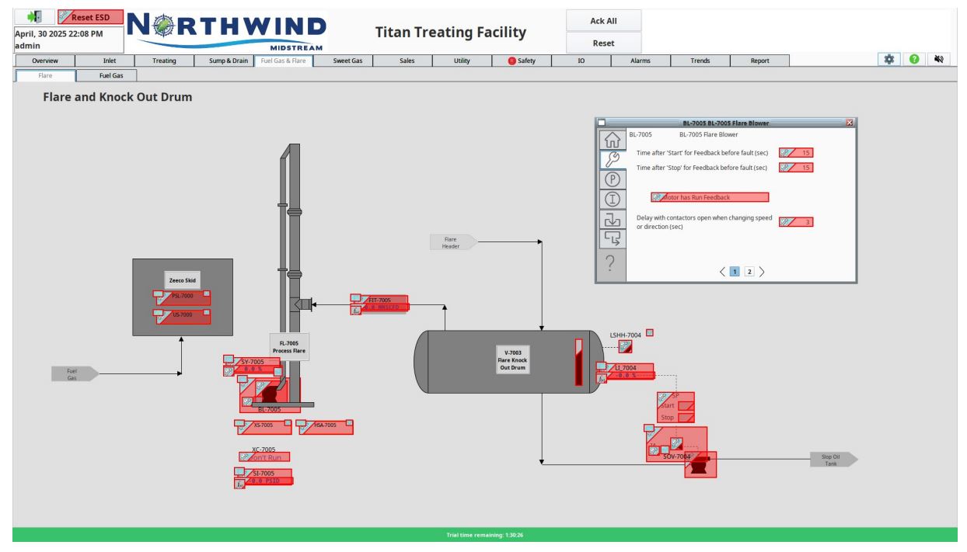Screen dimensions: 967x552
Task: Click the Reset button under Ack All
Action: click(604, 43)
